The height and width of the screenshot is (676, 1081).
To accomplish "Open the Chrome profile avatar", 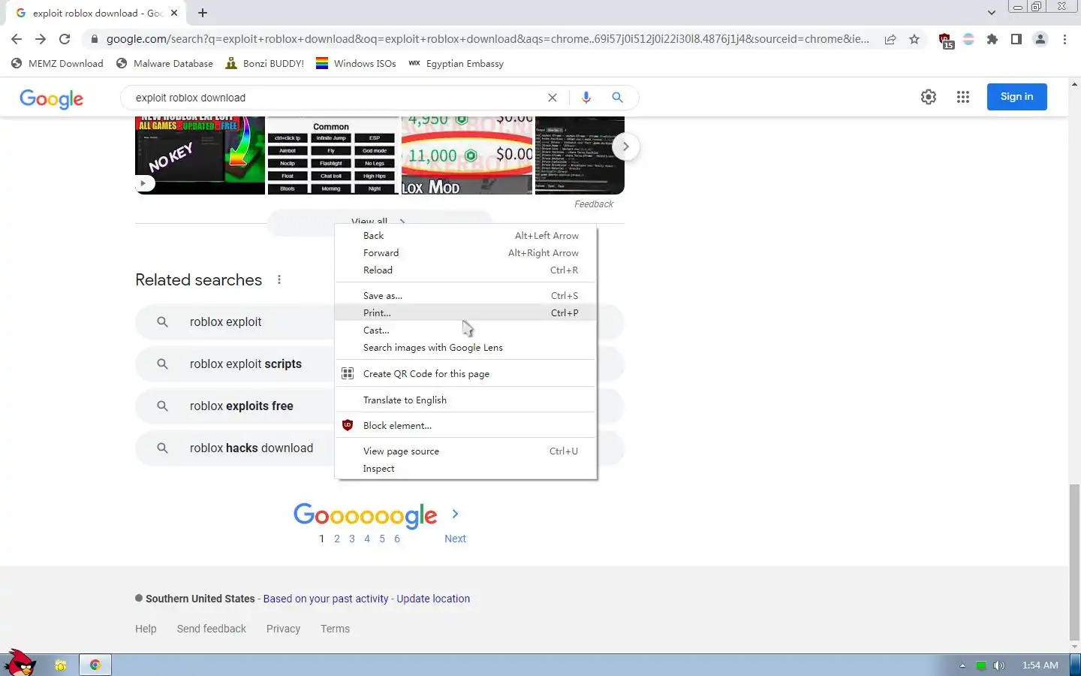I will pyautogui.click(x=1040, y=39).
